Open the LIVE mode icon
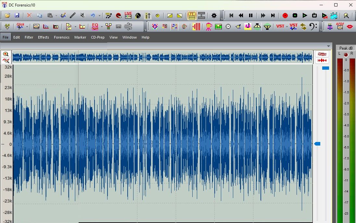This screenshot has width=356, height=223. tap(128, 15)
